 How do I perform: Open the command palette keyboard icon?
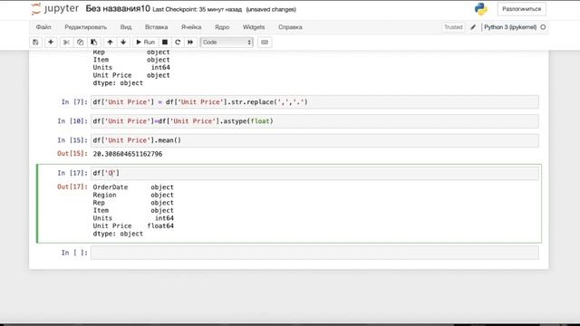point(265,43)
